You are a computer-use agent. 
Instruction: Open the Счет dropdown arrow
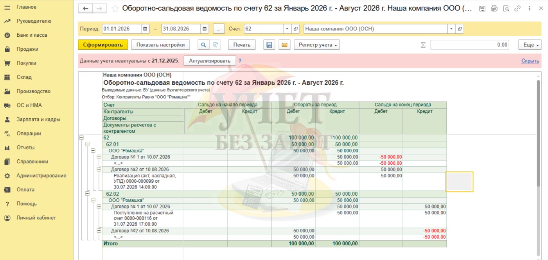(x=287, y=28)
